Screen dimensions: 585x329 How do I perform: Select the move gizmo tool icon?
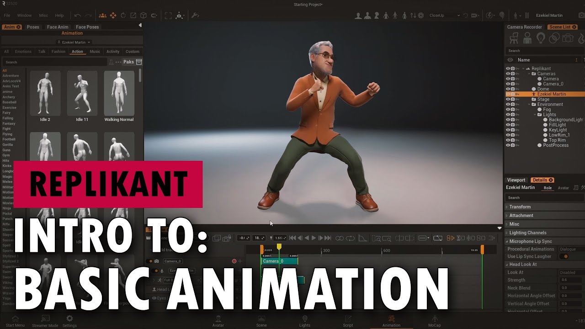113,16
